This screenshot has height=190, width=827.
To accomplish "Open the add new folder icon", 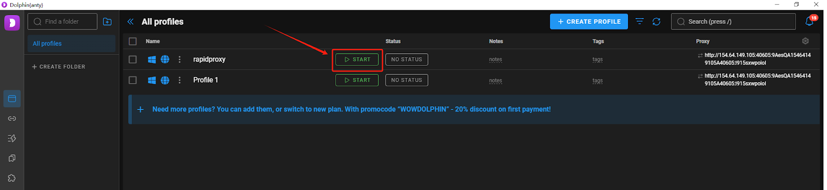I will coord(107,22).
